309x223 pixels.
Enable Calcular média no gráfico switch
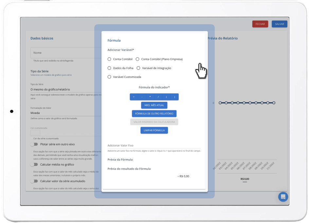click(34, 164)
